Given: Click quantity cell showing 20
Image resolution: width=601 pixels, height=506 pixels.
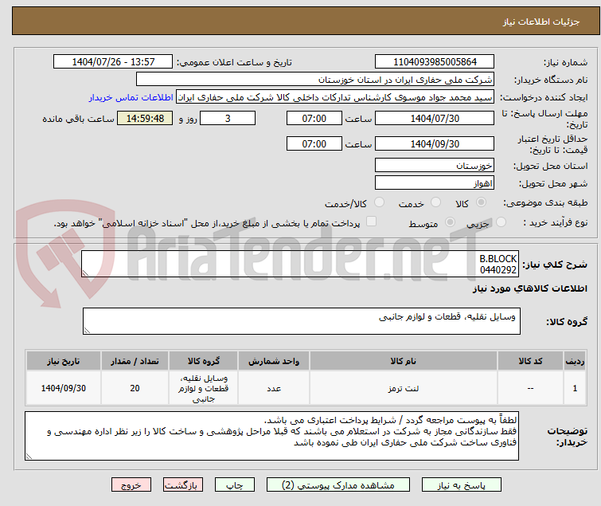Looking at the screenshot, I should (x=135, y=388).
